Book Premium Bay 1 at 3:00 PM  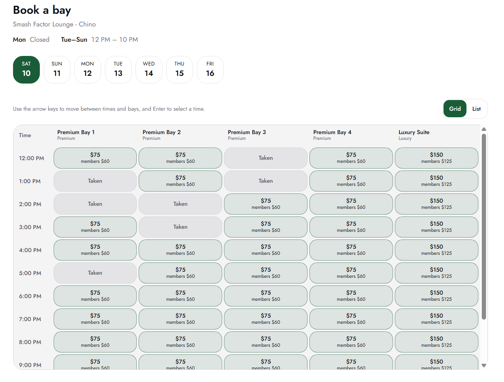(x=95, y=227)
